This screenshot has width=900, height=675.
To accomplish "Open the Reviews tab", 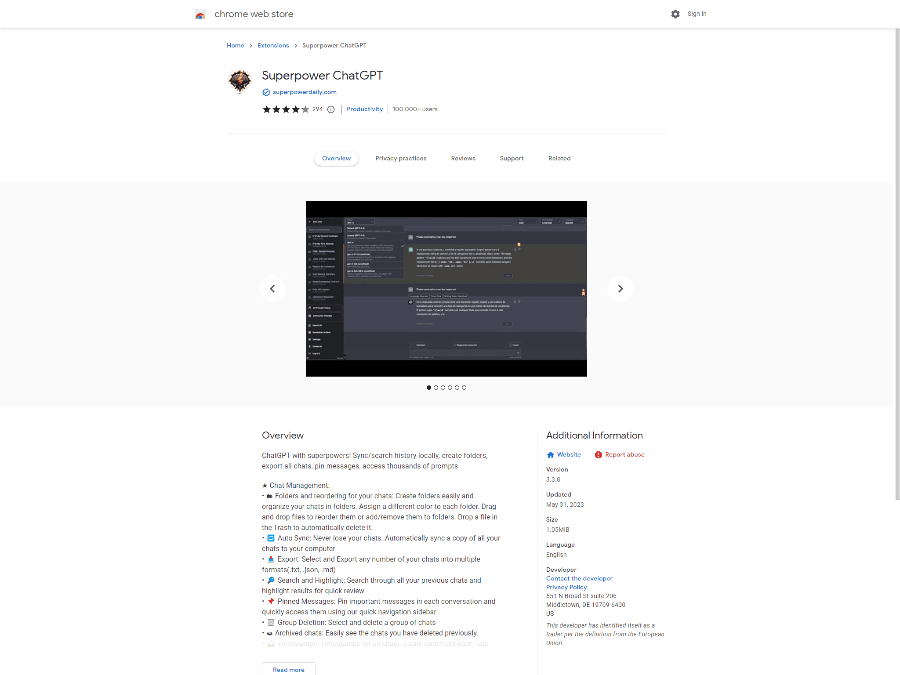I will coord(463,159).
